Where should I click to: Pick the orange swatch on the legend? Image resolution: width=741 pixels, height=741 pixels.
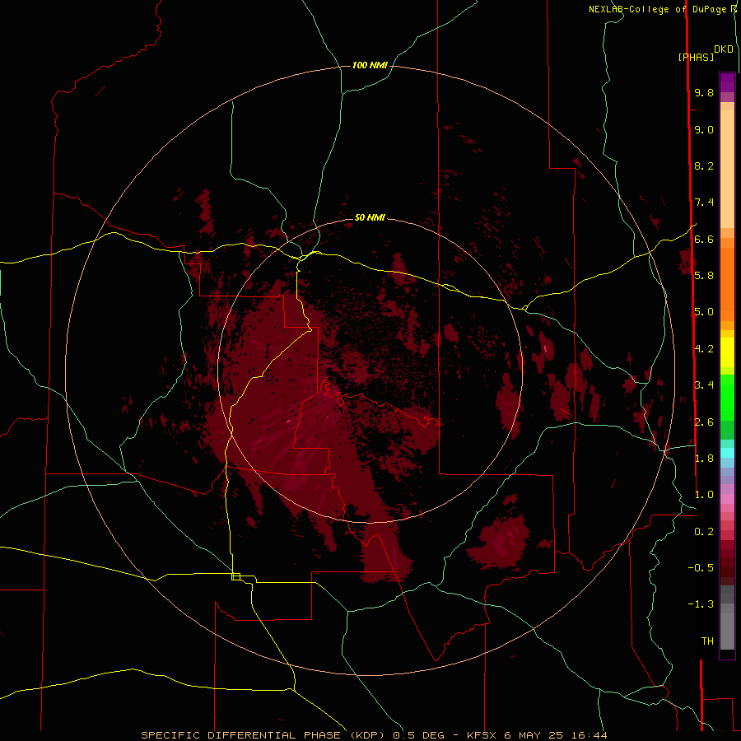click(x=727, y=283)
